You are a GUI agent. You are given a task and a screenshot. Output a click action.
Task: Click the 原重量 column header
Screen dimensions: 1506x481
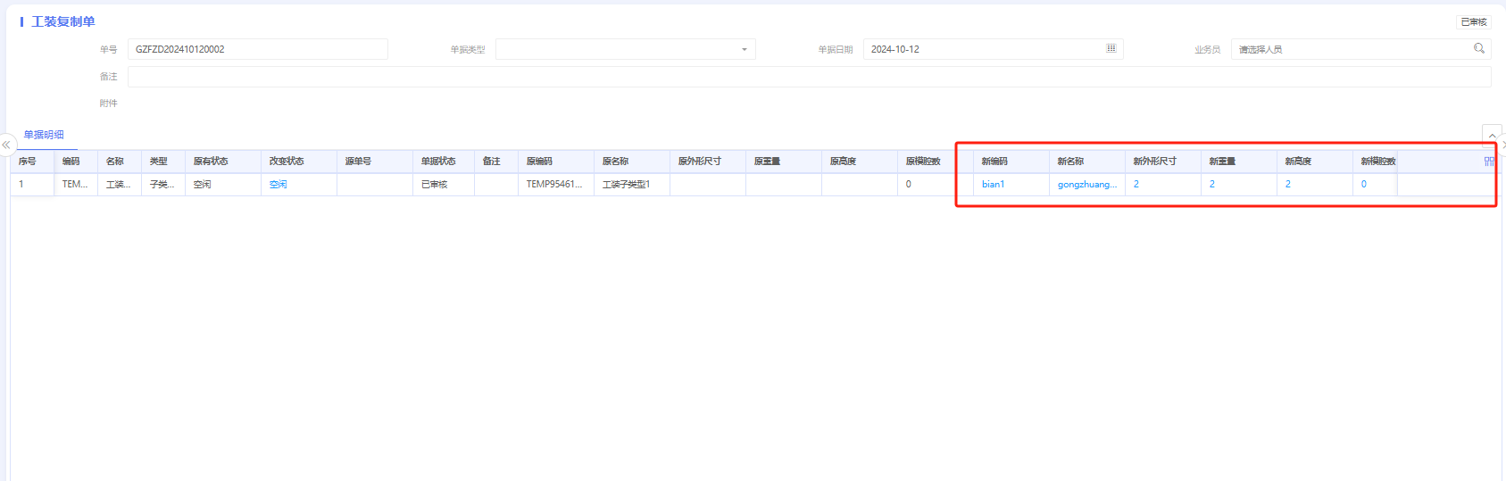[767, 162]
